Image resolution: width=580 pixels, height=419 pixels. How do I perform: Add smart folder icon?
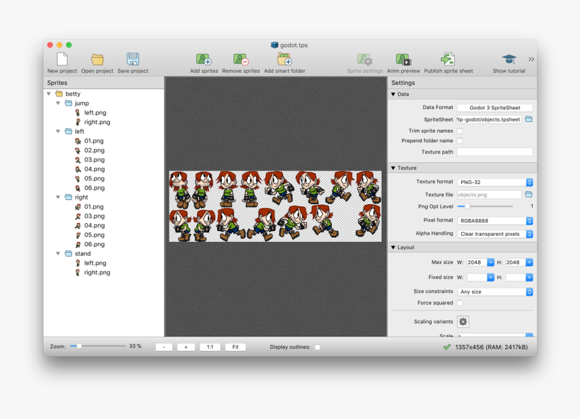[285, 59]
